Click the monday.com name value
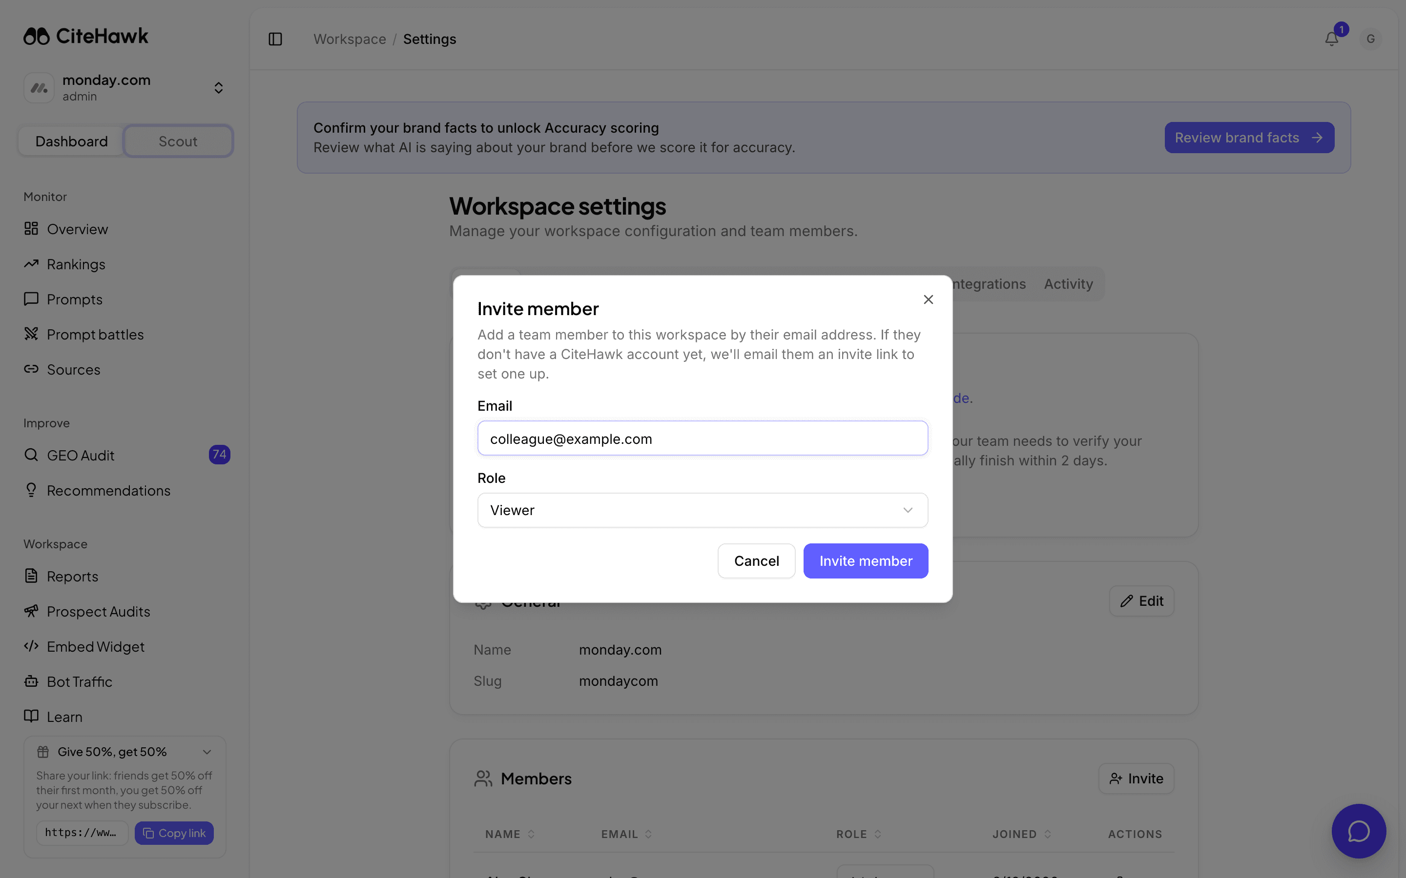This screenshot has width=1406, height=878. [620, 649]
